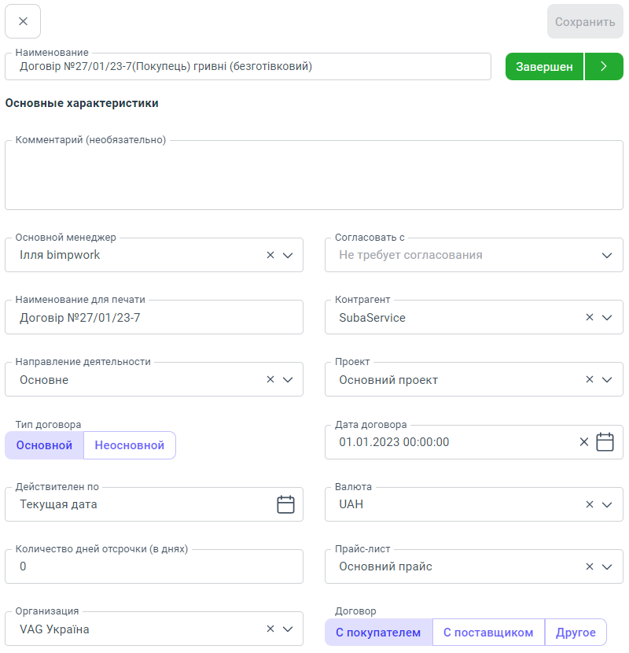Open calendar for Действителен по field

point(285,504)
